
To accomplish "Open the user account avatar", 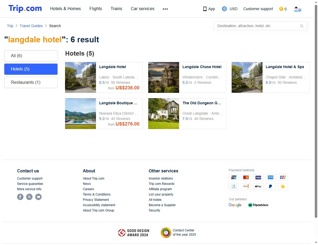I will 297,9.
